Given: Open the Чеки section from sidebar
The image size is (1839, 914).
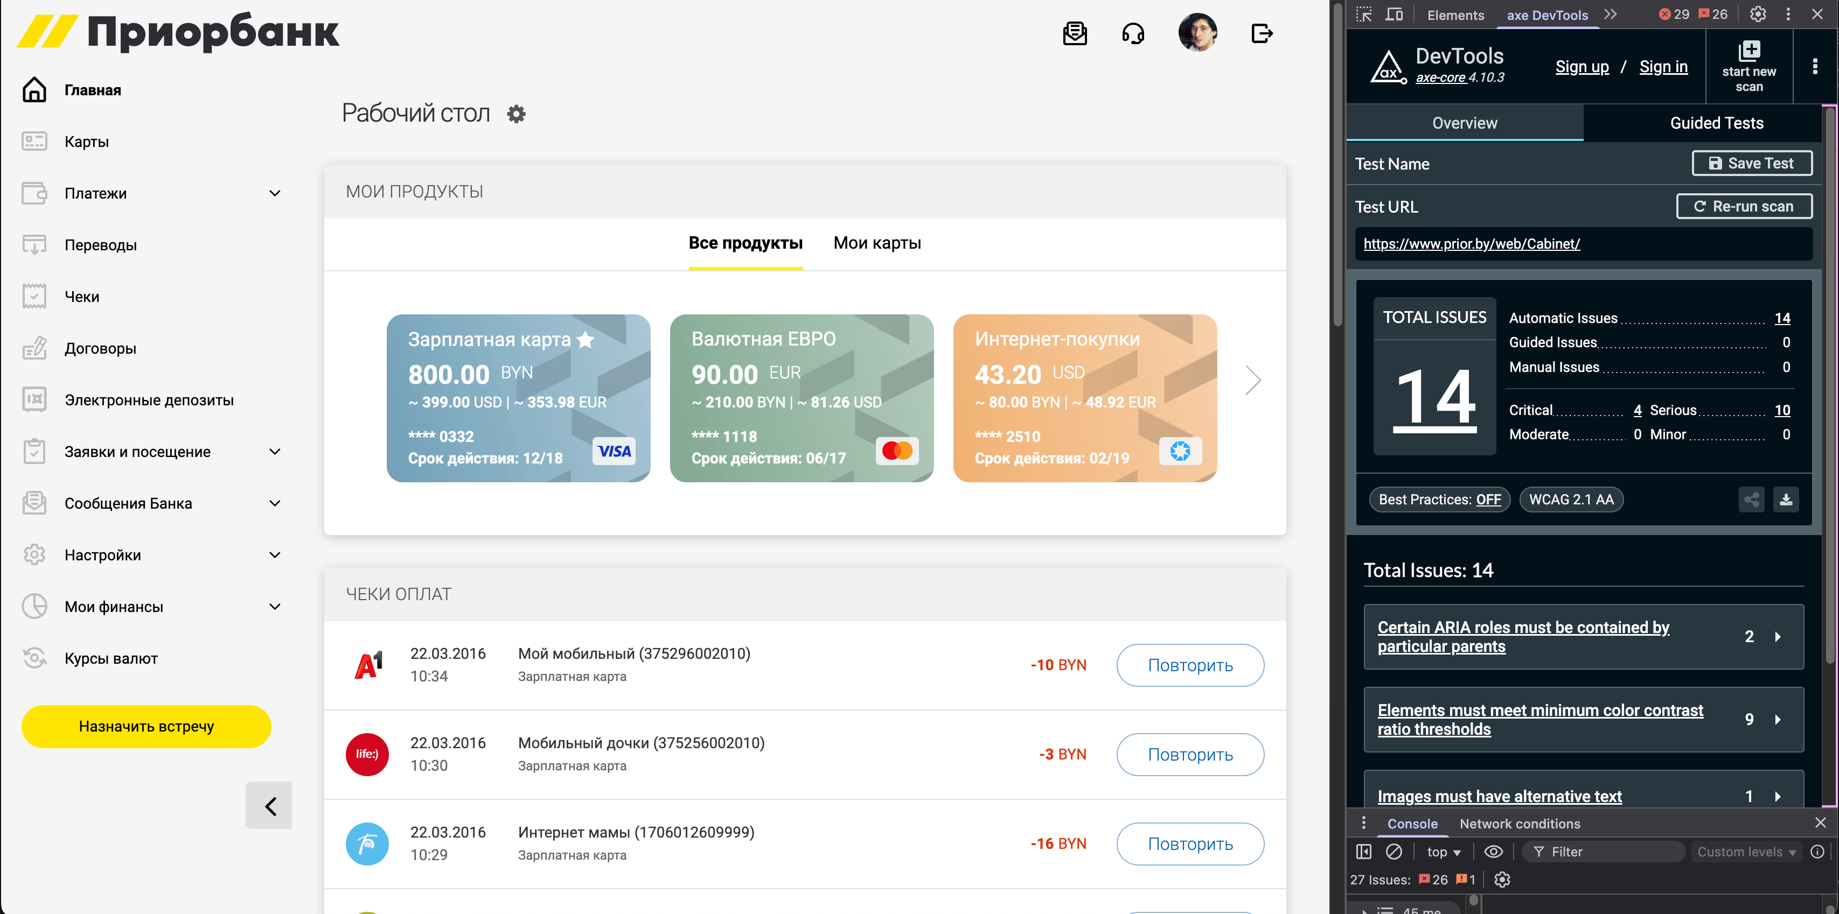Looking at the screenshot, I should [82, 296].
